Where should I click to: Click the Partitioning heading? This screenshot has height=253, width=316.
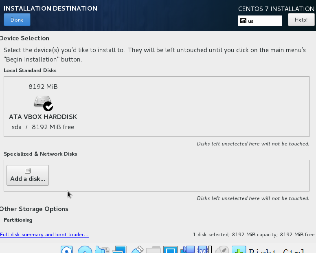point(18,220)
